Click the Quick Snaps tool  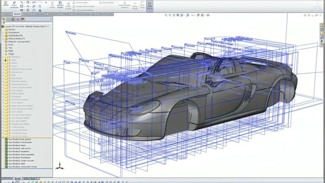pos(142,5)
